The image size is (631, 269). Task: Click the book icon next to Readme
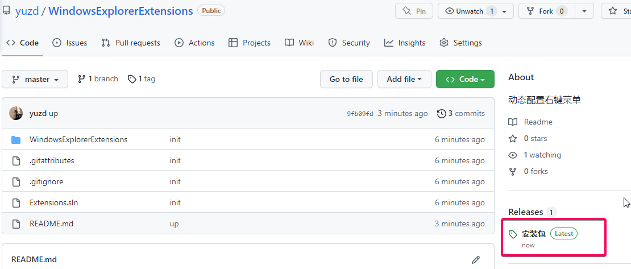513,122
